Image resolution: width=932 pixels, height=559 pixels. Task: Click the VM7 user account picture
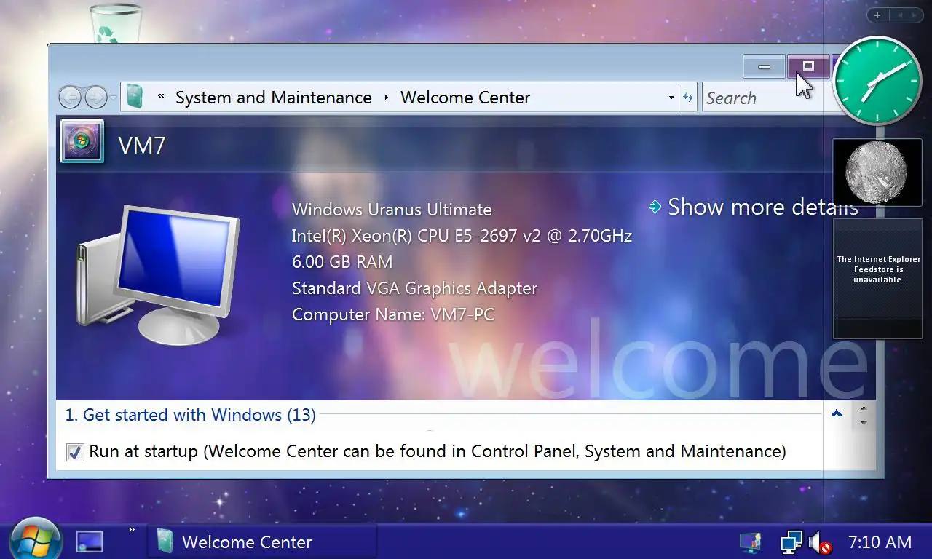point(82,141)
